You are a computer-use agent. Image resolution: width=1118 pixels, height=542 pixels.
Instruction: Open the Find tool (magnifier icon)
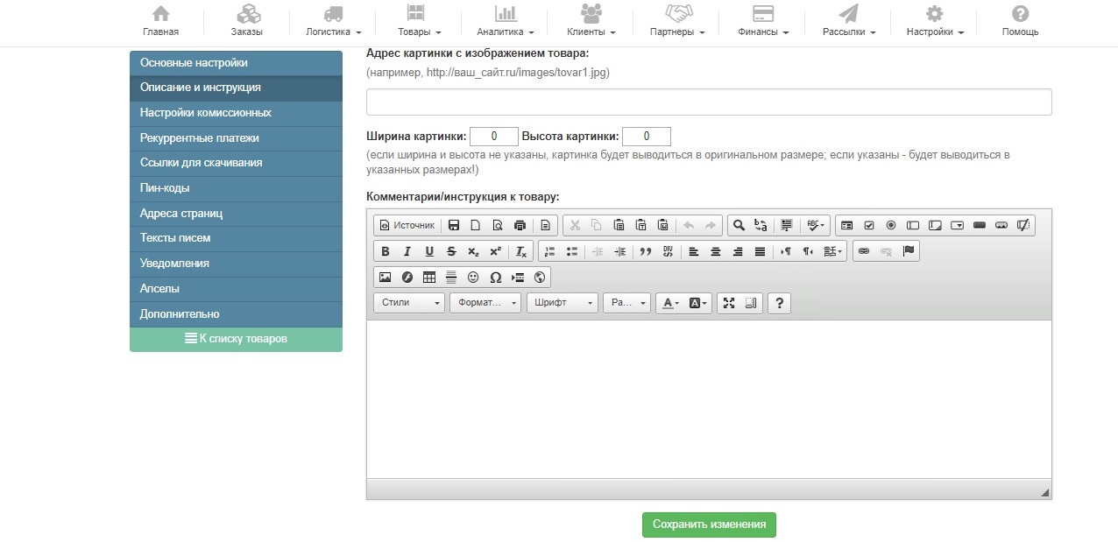(x=739, y=225)
